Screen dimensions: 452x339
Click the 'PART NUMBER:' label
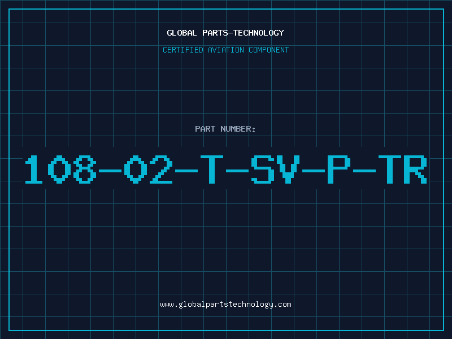tap(225, 129)
